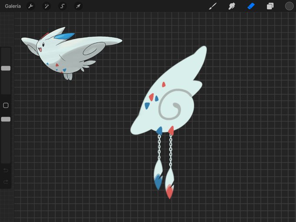Image resolution: width=296 pixels, height=222 pixels.
Task: Select the Brush paint tool
Action: coord(213,6)
